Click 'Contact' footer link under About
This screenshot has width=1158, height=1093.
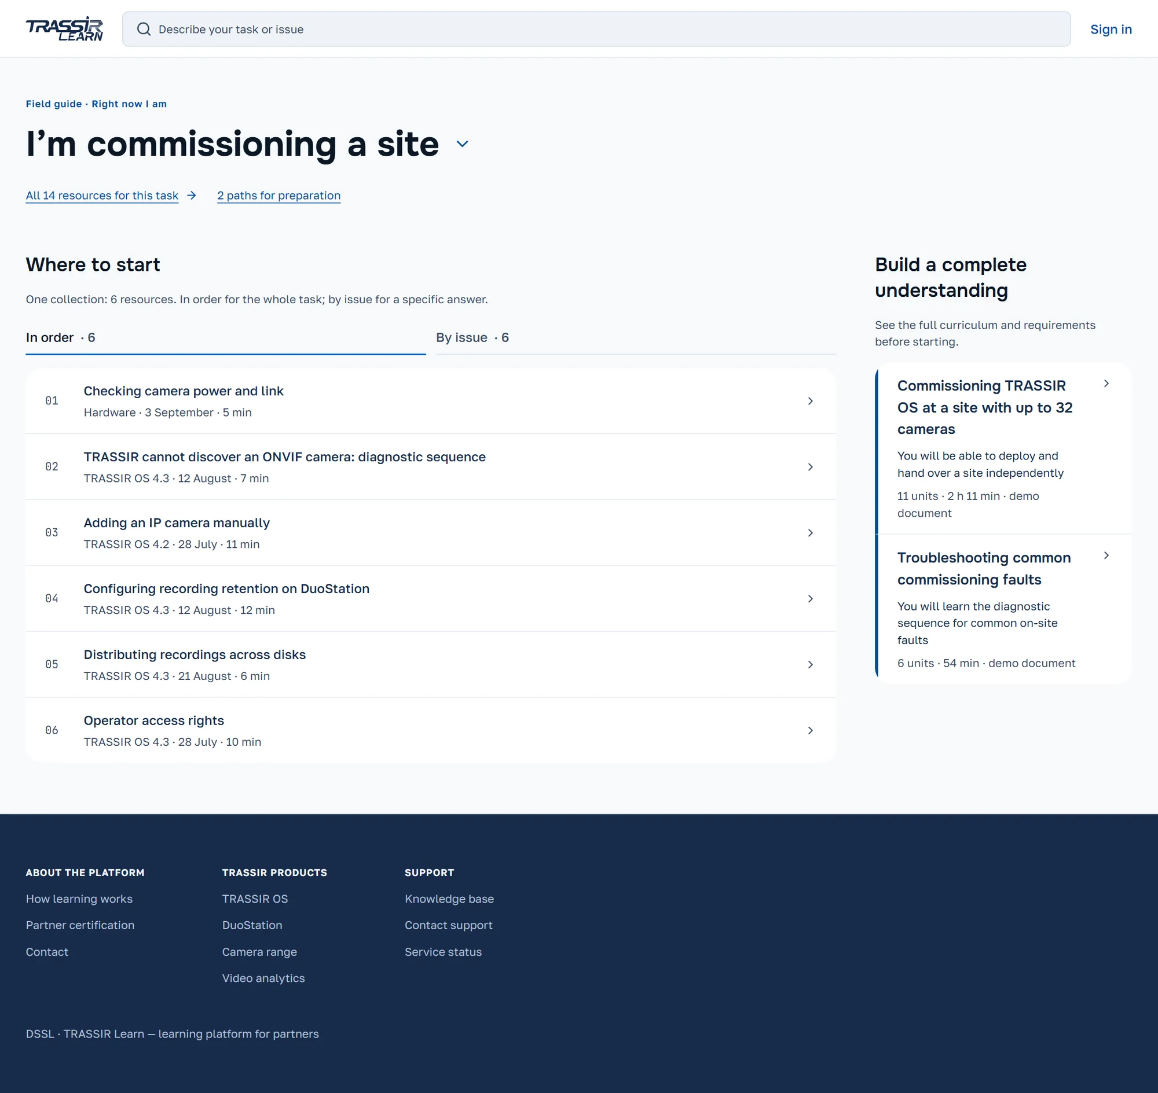[47, 952]
